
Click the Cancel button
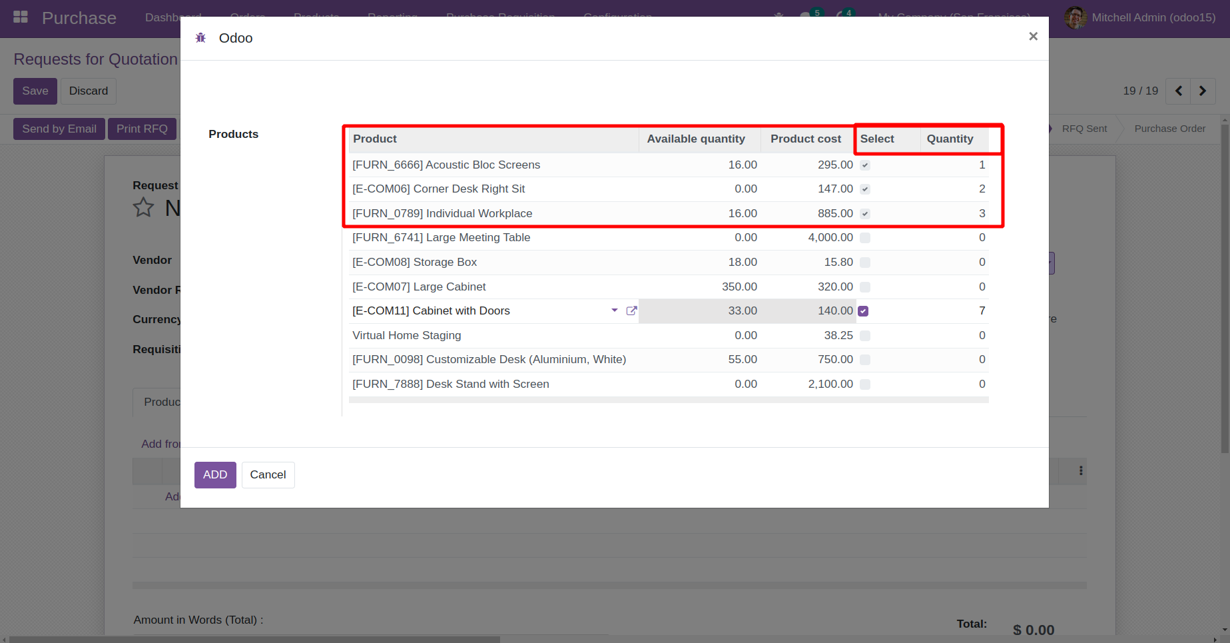[x=268, y=475]
